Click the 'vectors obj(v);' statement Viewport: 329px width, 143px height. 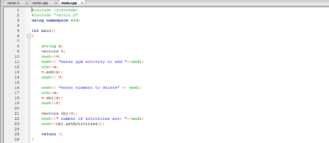59,113
